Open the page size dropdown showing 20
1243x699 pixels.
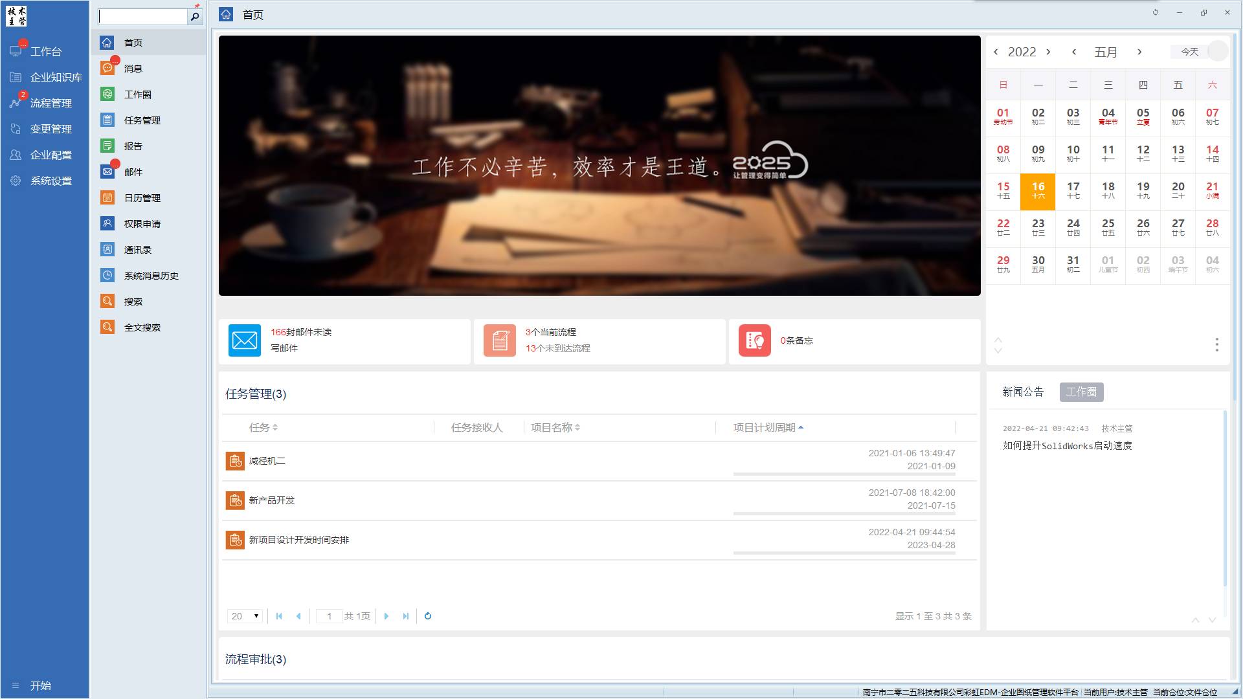(245, 616)
